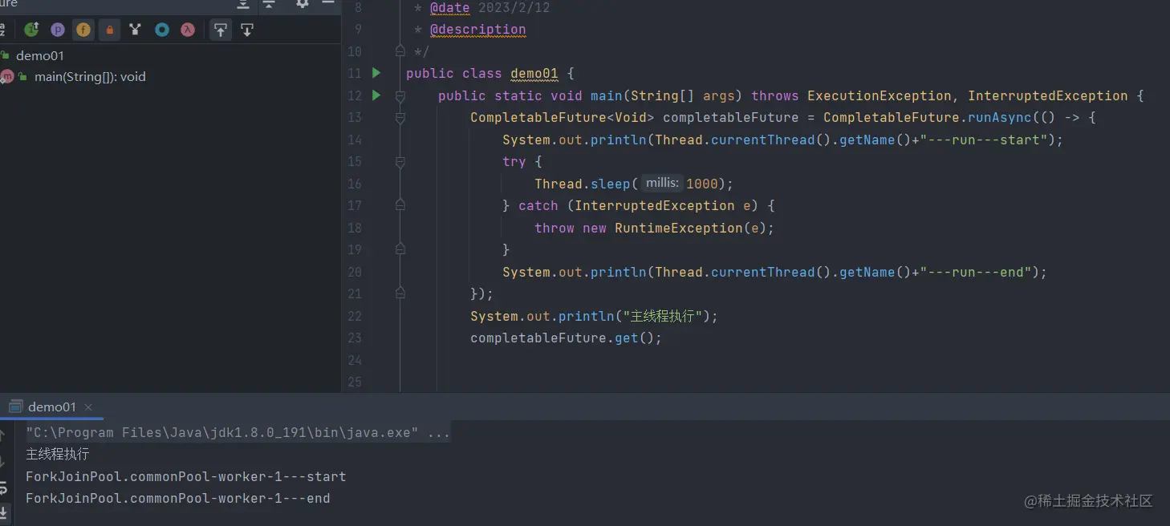
Task: Click line number 24 in gutter
Action: [x=354, y=360]
